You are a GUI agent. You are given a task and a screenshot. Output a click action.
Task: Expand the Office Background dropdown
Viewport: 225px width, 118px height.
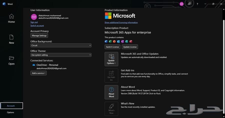click(61, 46)
